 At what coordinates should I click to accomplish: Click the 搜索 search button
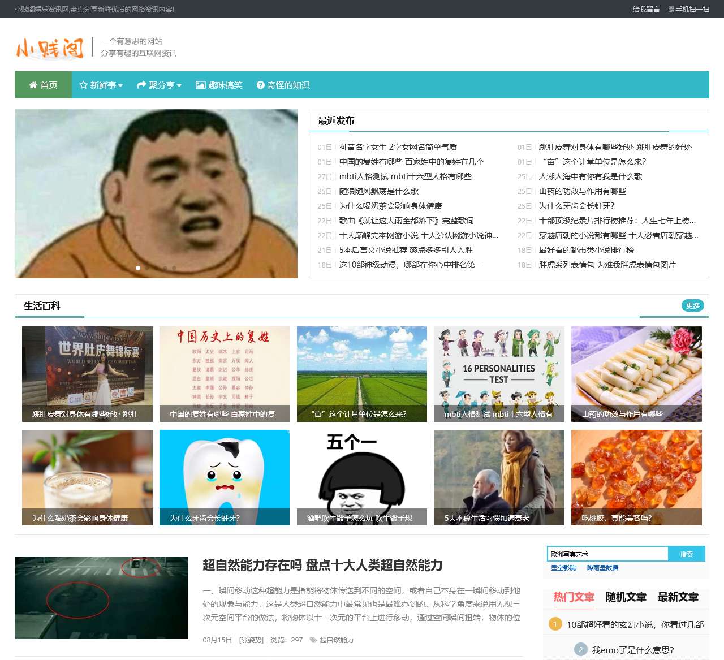(x=687, y=554)
